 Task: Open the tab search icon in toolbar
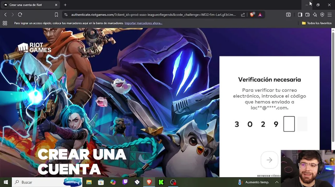point(288,15)
